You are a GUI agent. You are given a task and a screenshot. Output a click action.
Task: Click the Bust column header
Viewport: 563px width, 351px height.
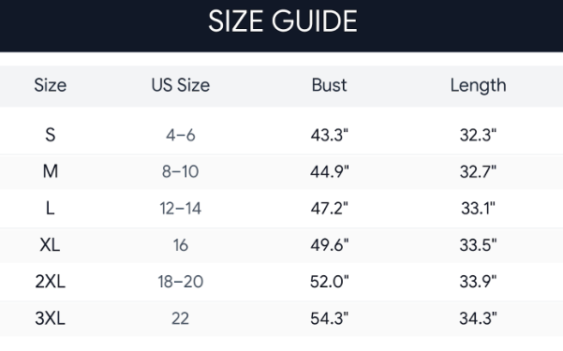(x=329, y=85)
